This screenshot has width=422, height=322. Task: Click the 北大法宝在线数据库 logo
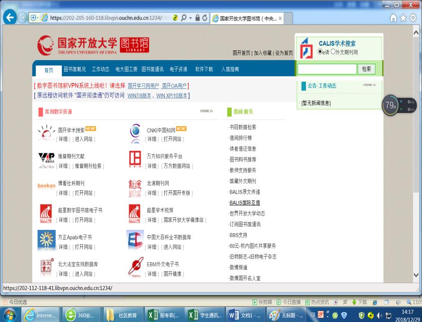(x=46, y=266)
